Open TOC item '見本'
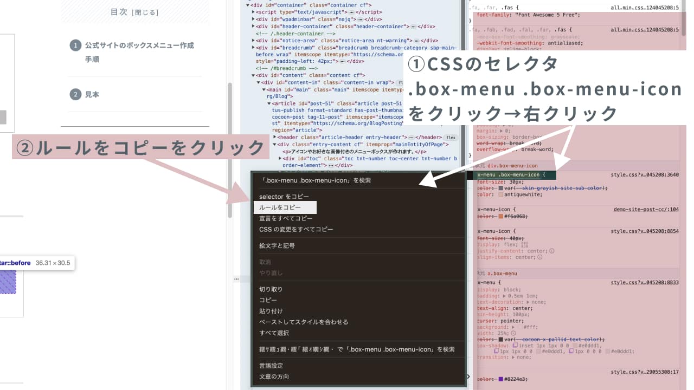Screen dimensions: 694x390 tap(92, 94)
